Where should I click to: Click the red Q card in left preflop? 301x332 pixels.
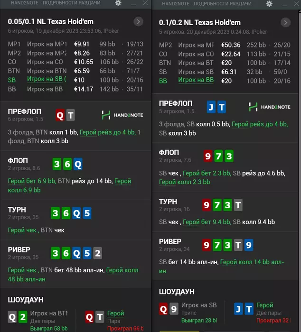click(x=60, y=115)
